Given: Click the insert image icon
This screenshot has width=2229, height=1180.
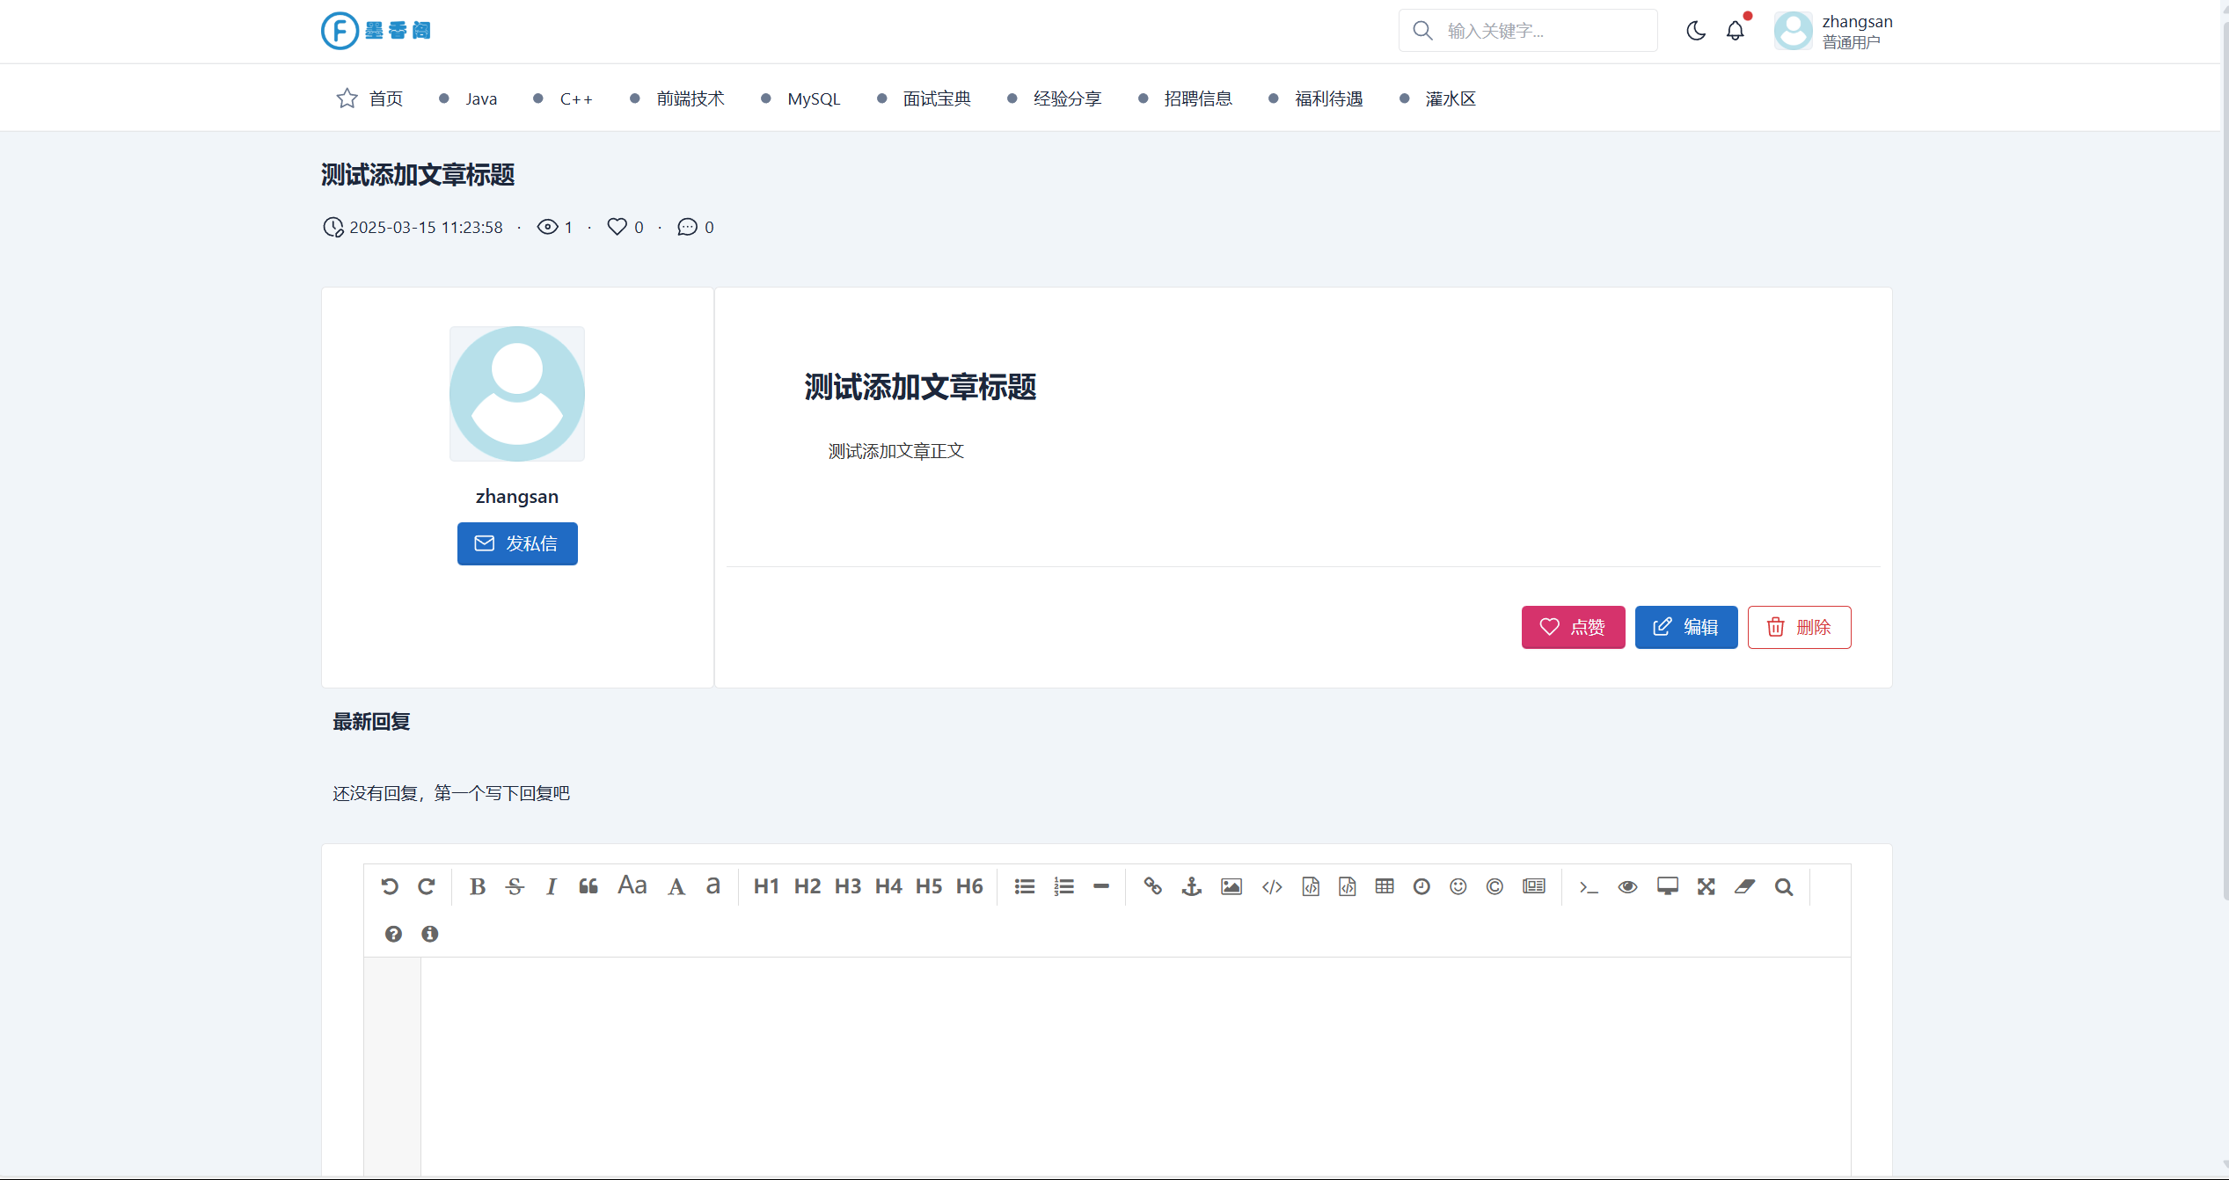Looking at the screenshot, I should pos(1231,886).
